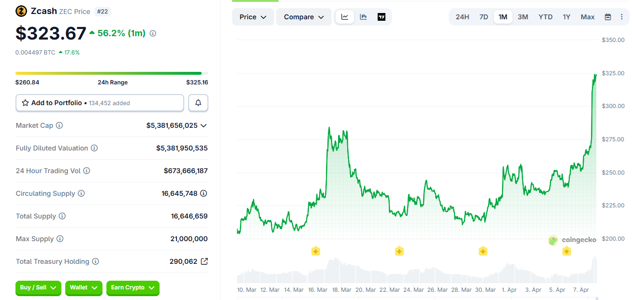Select the line chart view icon
Screen dimensions: 632x300
[345, 17]
